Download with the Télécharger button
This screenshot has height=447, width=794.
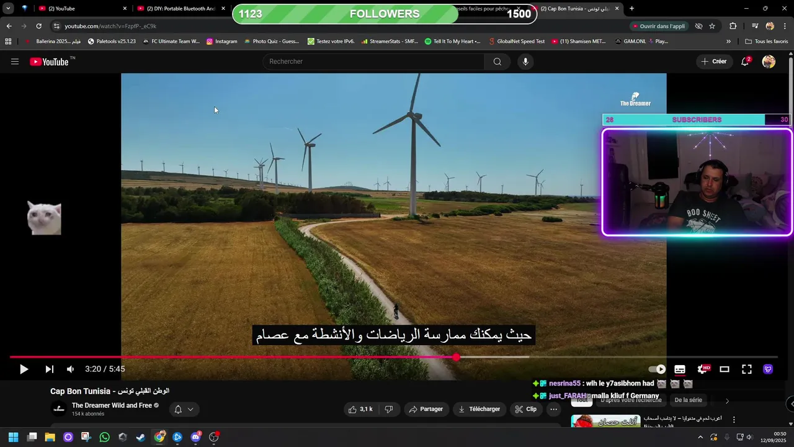479,409
